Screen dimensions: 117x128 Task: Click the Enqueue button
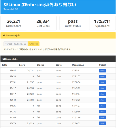point(34,44)
